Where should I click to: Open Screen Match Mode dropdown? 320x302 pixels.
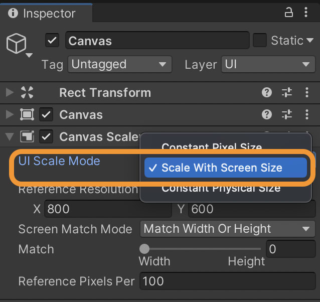pos(228,229)
